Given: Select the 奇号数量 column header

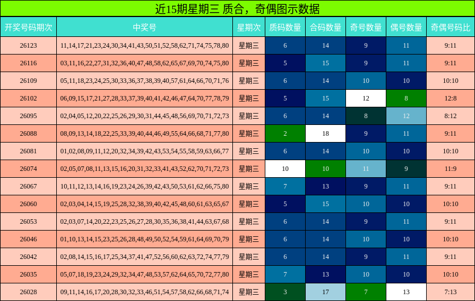Looking at the screenshot, I should pyautogui.click(x=366, y=27).
